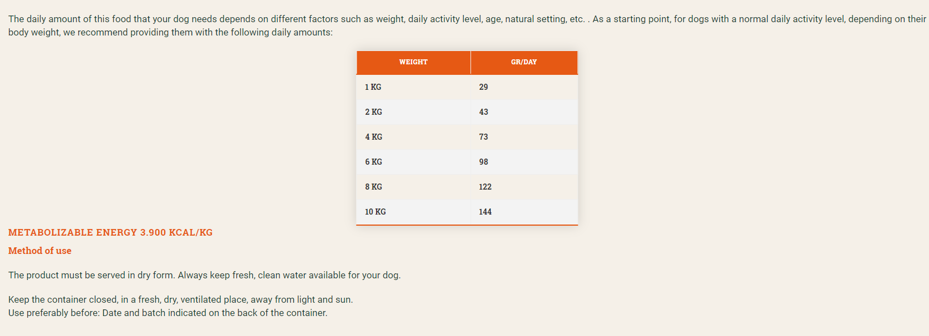Click the Use preferably before line

coord(167,313)
